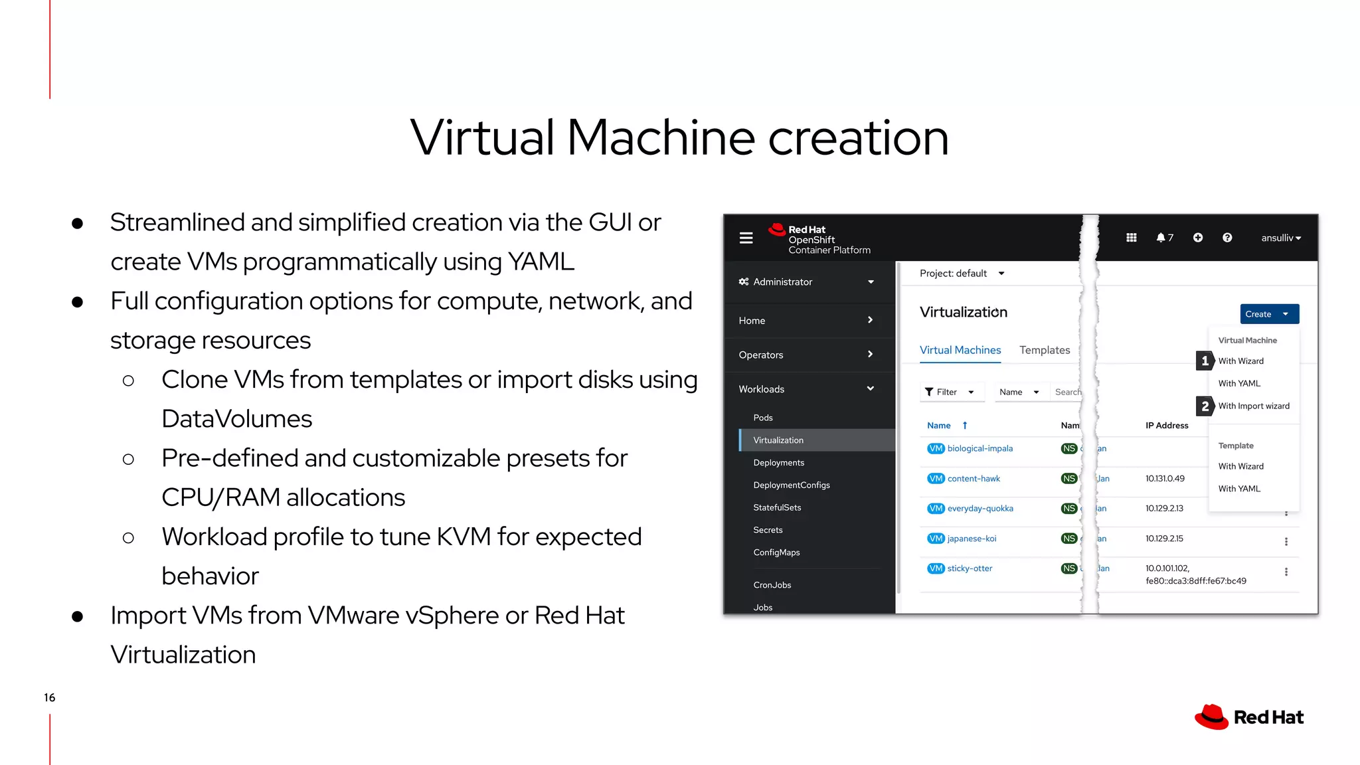Click the IP address 10.131.0.49
Screen dimensions: 1360x765
1165,479
